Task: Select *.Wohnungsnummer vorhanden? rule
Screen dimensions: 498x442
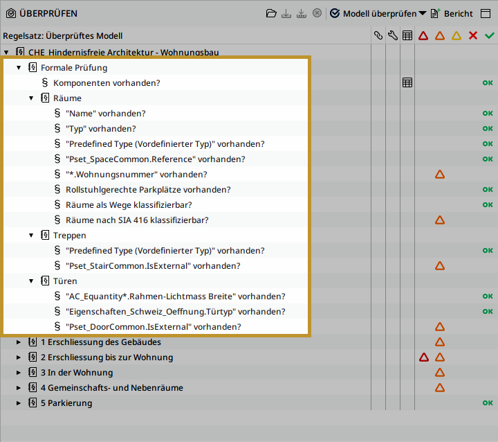Action: (x=136, y=175)
